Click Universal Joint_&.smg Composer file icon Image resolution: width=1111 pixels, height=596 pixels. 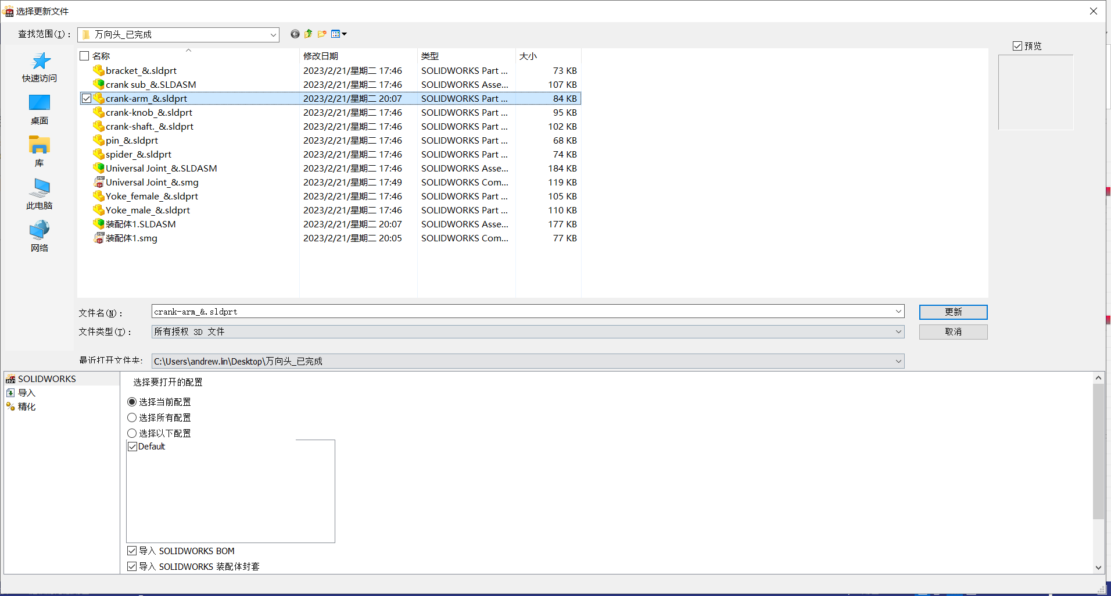(x=99, y=182)
